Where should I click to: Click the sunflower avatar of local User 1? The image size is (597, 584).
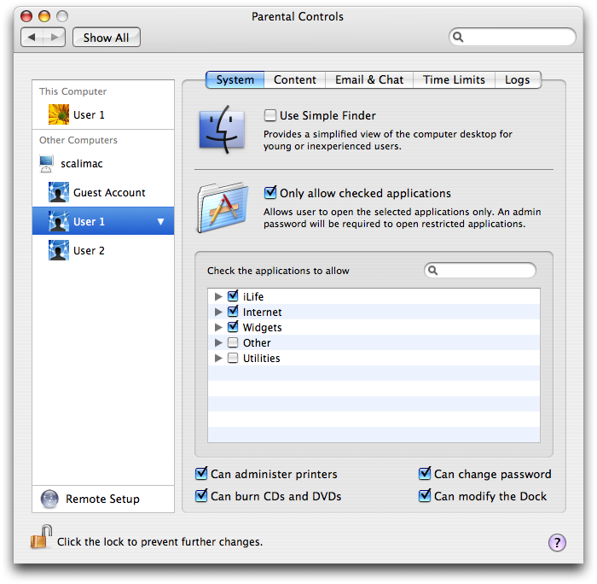(59, 114)
